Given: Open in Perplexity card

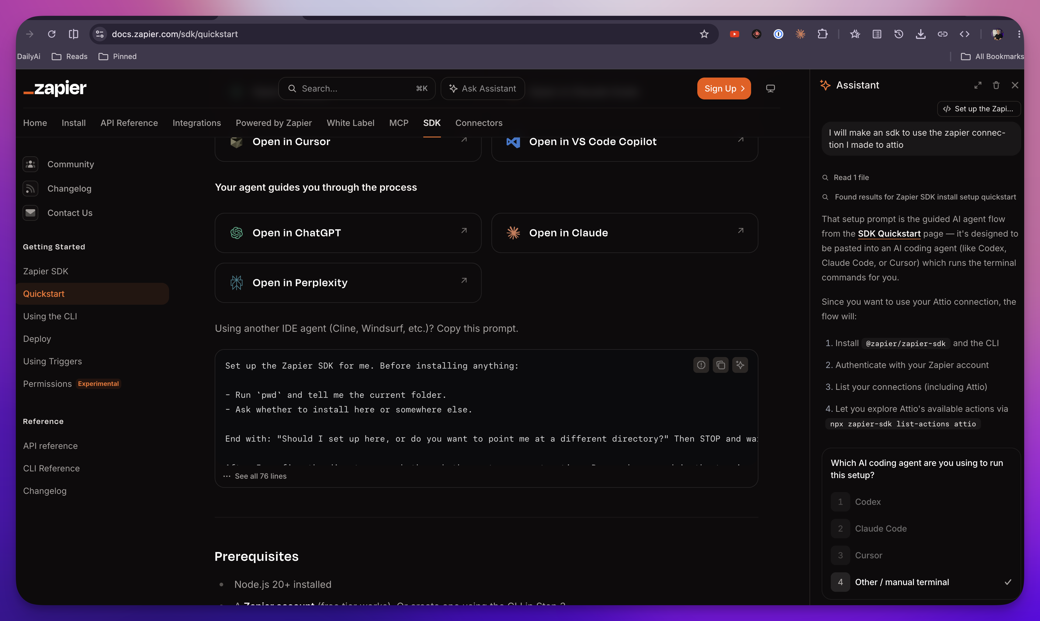Looking at the screenshot, I should [x=348, y=283].
